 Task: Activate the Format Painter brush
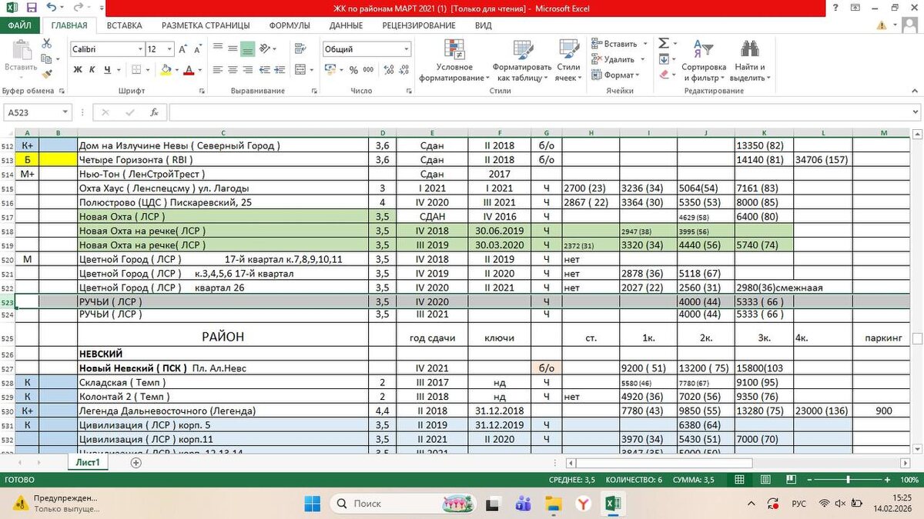pos(46,75)
